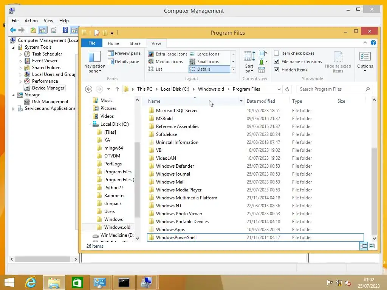387x290 pixels.
Task: Open Action menu in Computer Management
Action: 31,21
